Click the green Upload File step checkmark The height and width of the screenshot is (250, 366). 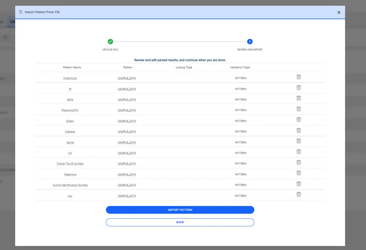click(x=111, y=41)
